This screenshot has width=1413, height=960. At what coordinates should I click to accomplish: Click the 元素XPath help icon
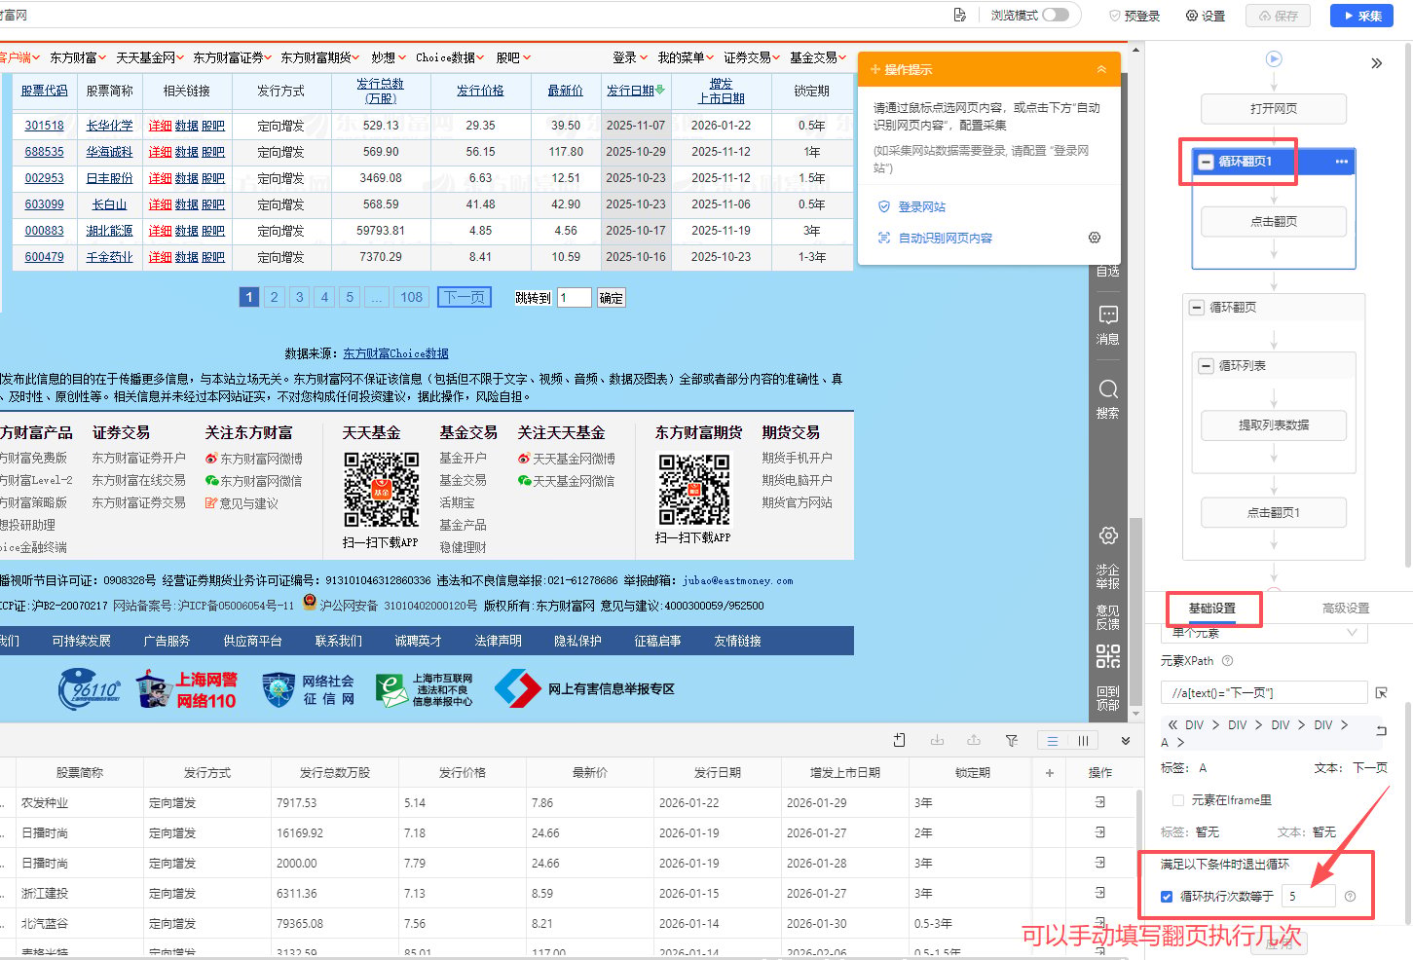click(x=1227, y=660)
